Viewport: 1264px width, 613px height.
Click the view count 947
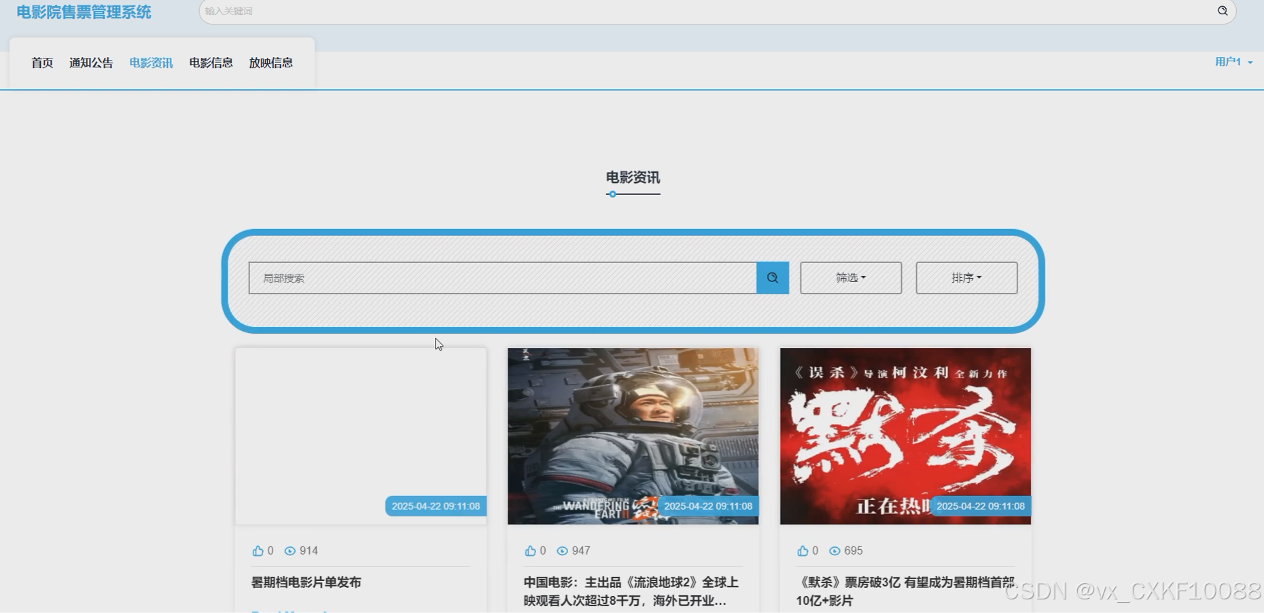point(581,550)
